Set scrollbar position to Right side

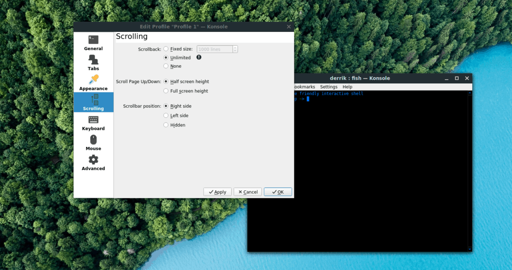coord(177,106)
